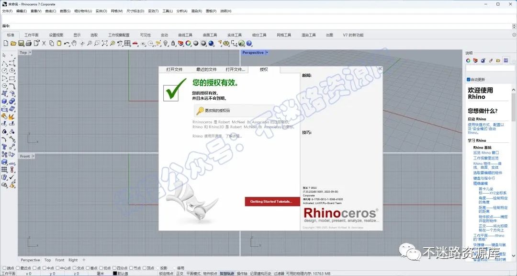Save the model with the floppy disk icon
Screen dimensions: 517x276
coord(21,43)
